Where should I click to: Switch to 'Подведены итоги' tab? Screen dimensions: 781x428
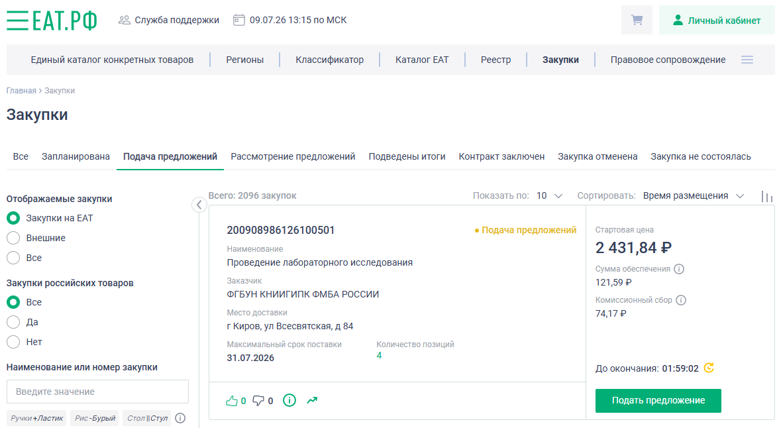click(x=407, y=156)
